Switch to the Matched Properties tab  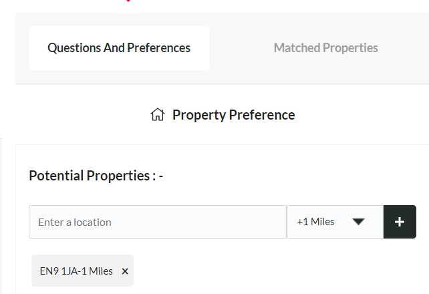click(325, 48)
